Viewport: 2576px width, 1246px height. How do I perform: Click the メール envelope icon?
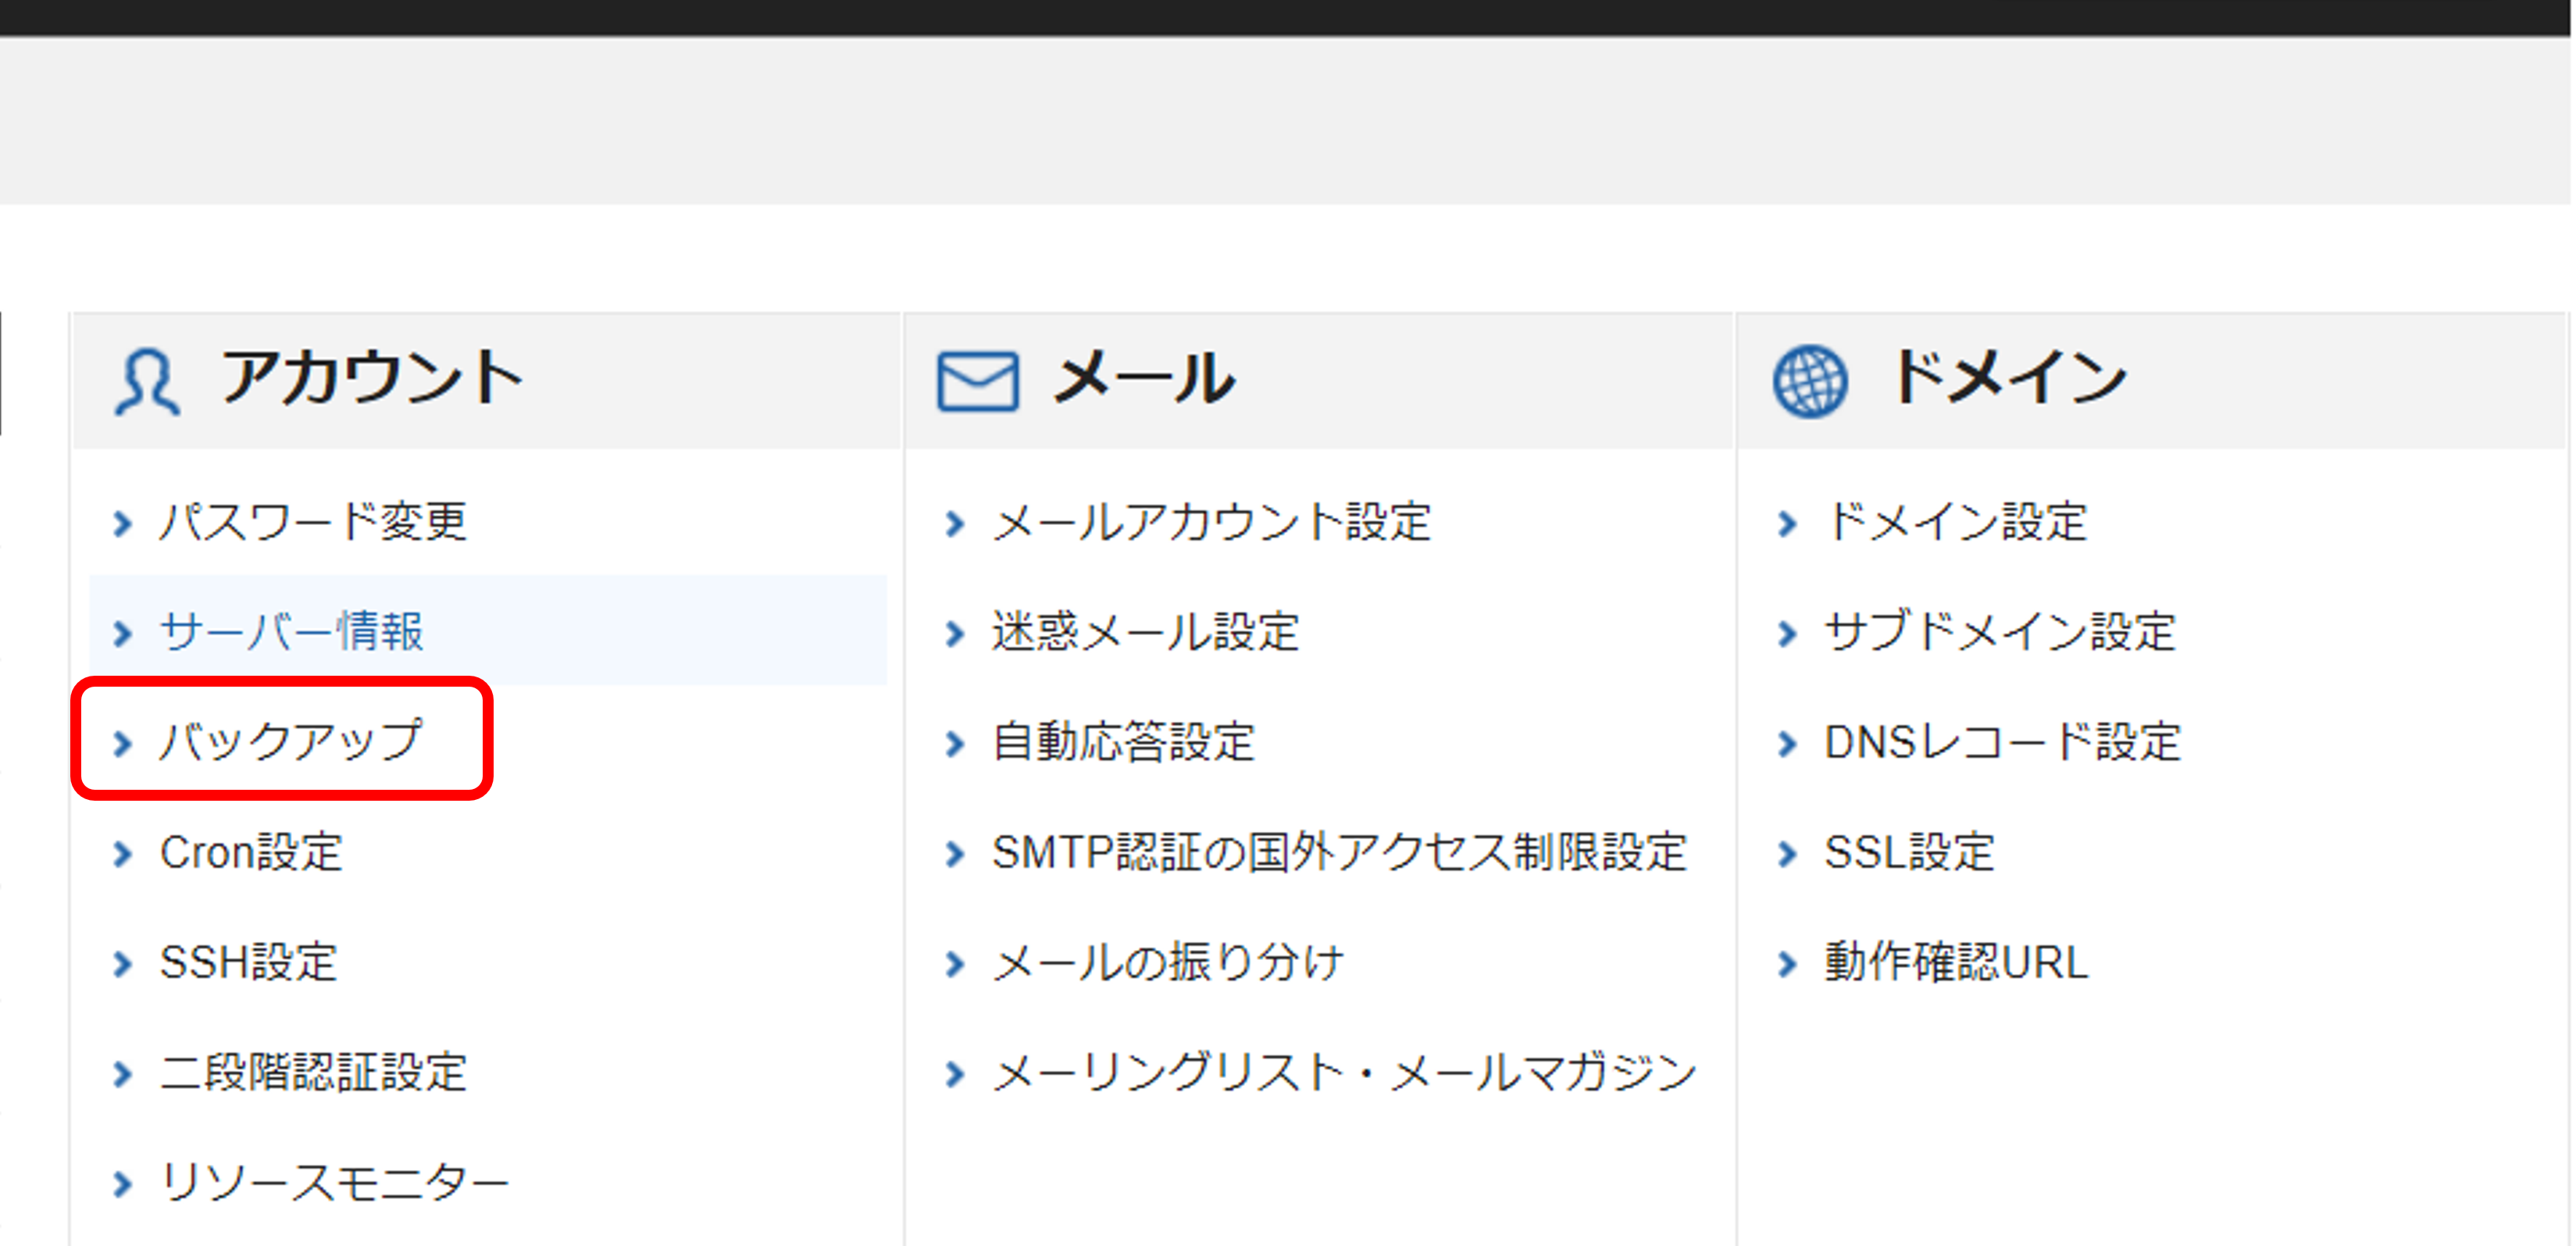tap(977, 381)
